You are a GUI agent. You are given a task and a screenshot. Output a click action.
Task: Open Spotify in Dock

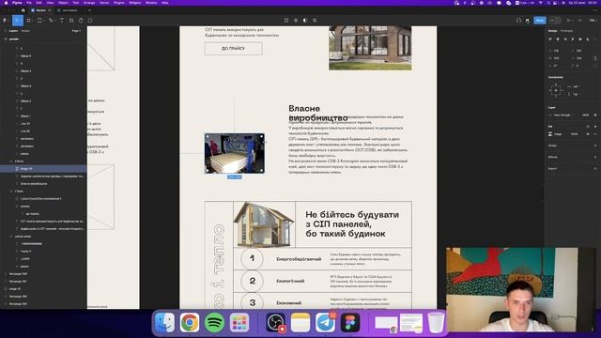(214, 322)
